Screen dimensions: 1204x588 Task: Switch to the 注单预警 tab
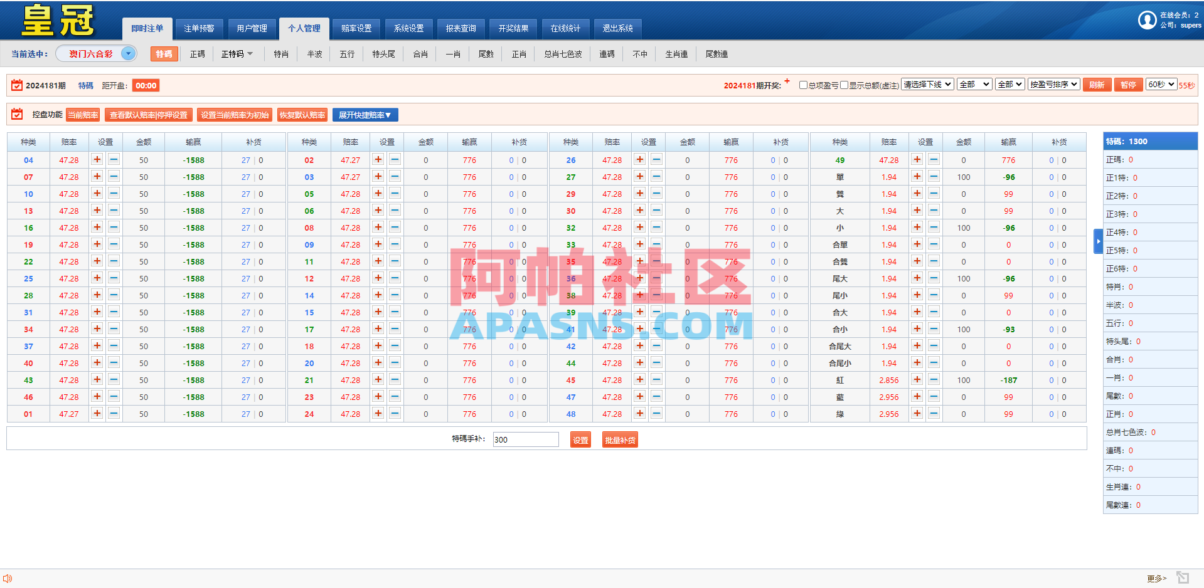tap(198, 28)
